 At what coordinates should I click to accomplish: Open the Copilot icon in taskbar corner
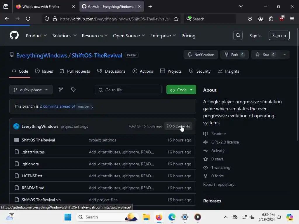coord(290,217)
